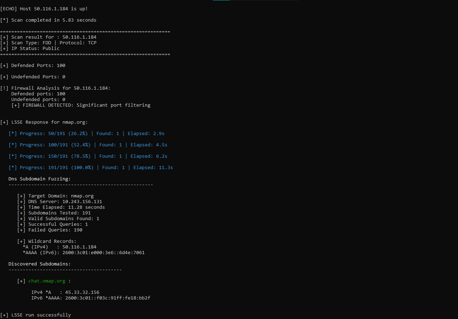The height and width of the screenshot is (319, 458).
Task: Click the "Progress: 100/191 (52.4%)" line
Action: coord(88,145)
